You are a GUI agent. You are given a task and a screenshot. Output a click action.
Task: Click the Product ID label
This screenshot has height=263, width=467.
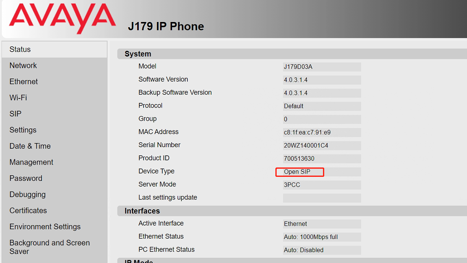coord(154,158)
